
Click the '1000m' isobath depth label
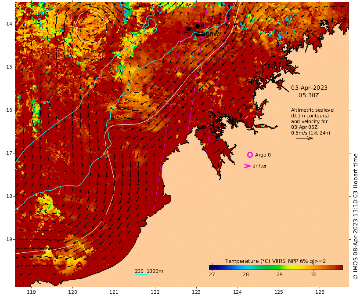(155, 271)
